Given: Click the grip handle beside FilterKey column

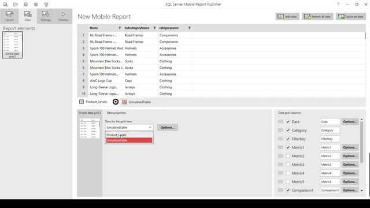Looking at the screenshot, I should coord(280,139).
